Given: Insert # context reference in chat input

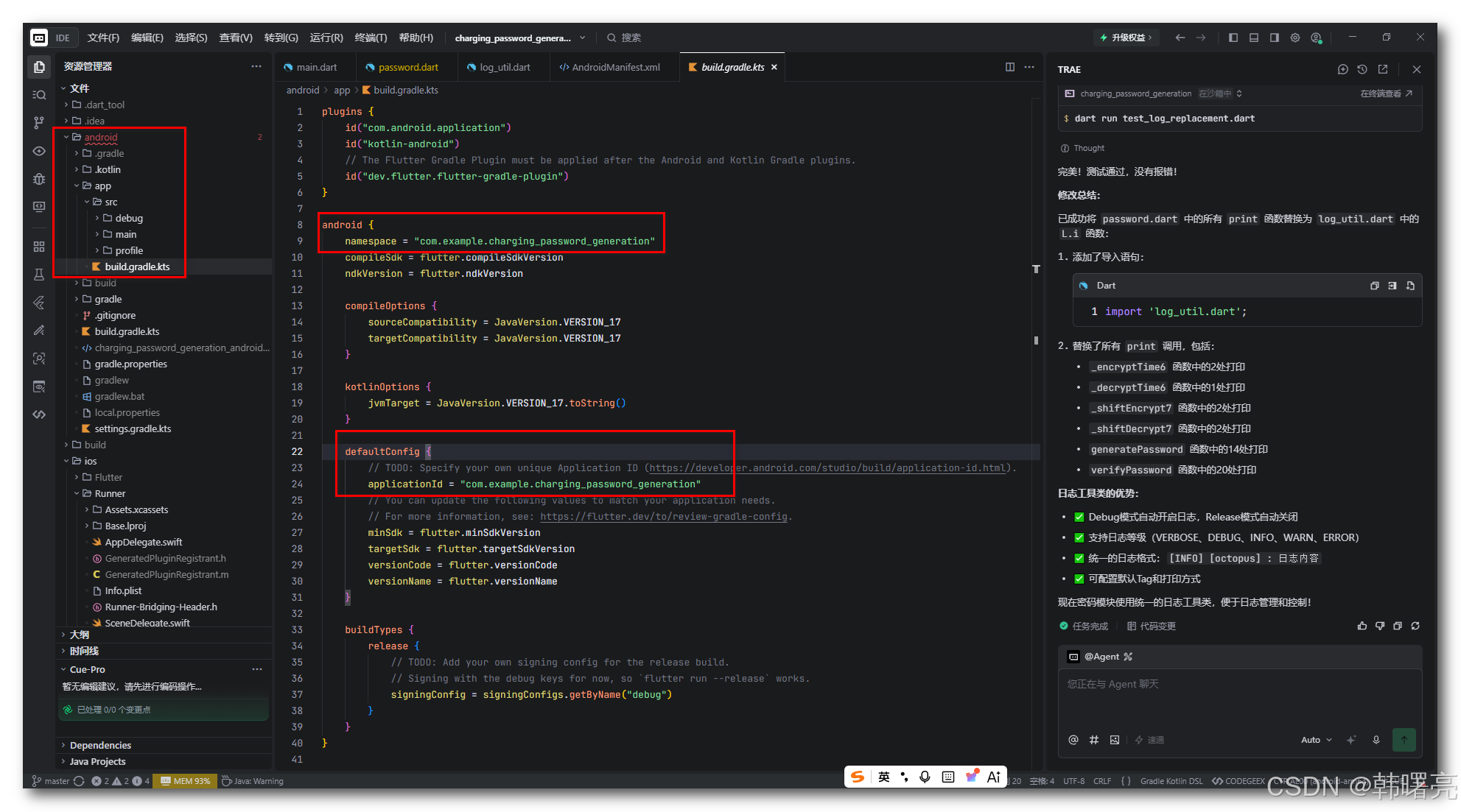Looking at the screenshot, I should click(x=1094, y=740).
